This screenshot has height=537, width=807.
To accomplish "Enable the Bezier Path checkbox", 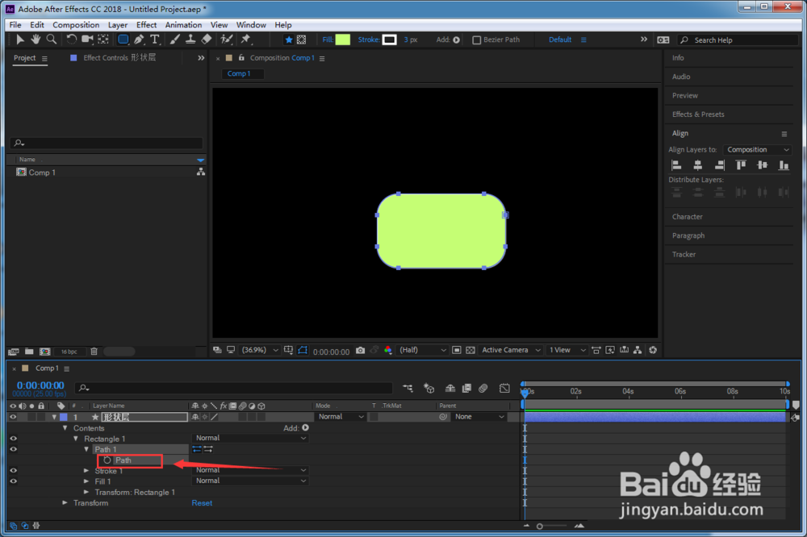I will [x=477, y=40].
